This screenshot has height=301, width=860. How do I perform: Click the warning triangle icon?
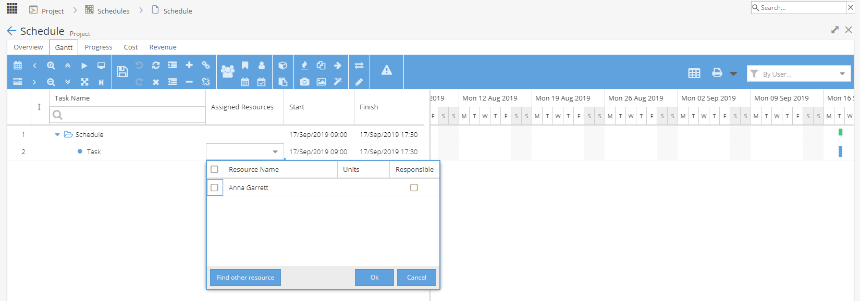click(387, 70)
